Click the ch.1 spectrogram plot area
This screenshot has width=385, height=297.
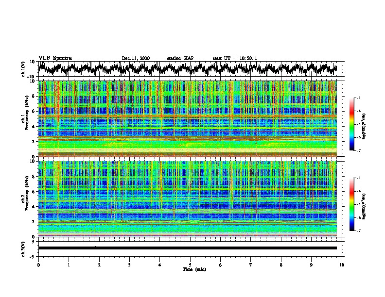pyautogui.click(x=188, y=118)
